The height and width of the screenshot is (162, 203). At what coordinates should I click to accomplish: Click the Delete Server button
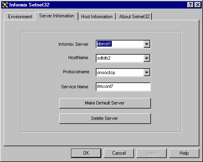click(x=105, y=119)
